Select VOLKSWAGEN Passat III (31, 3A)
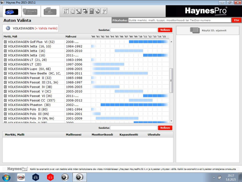 [33, 82]
